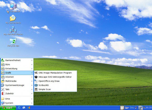The width and height of the screenshot is (152, 110).
Task: Open the System menu entry
Action: click(17, 103)
